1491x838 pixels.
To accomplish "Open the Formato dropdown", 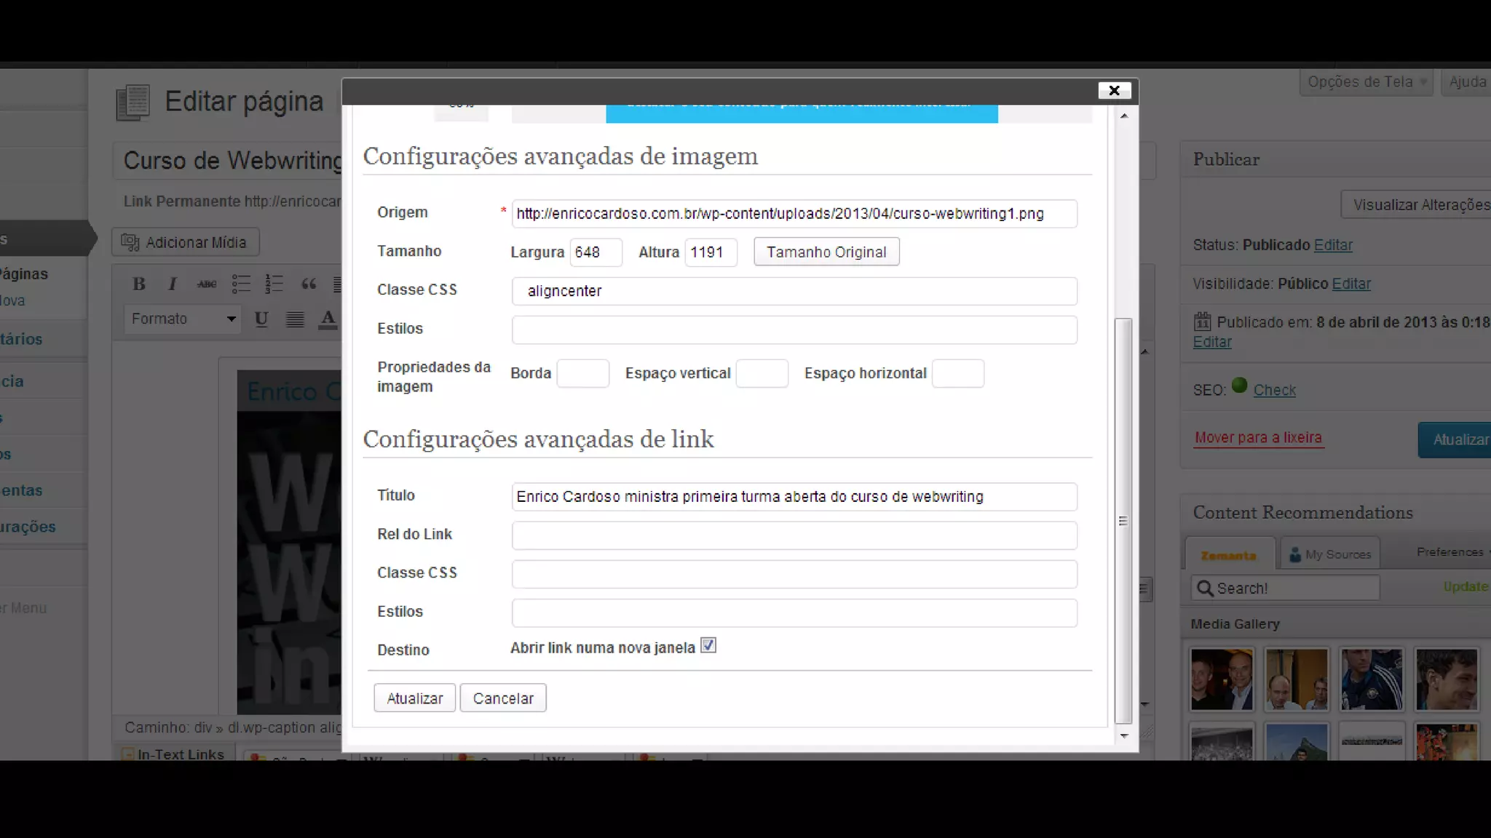I will pyautogui.click(x=183, y=319).
